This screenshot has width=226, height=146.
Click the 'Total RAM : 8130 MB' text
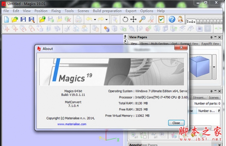(x=133, y=103)
